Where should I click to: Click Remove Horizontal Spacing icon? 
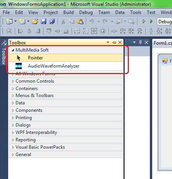pos(140,31)
